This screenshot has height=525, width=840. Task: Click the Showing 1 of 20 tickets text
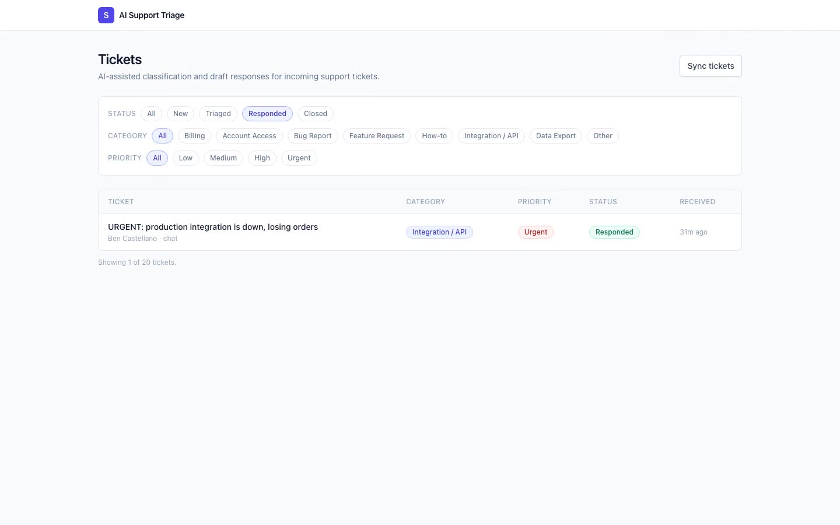(137, 262)
